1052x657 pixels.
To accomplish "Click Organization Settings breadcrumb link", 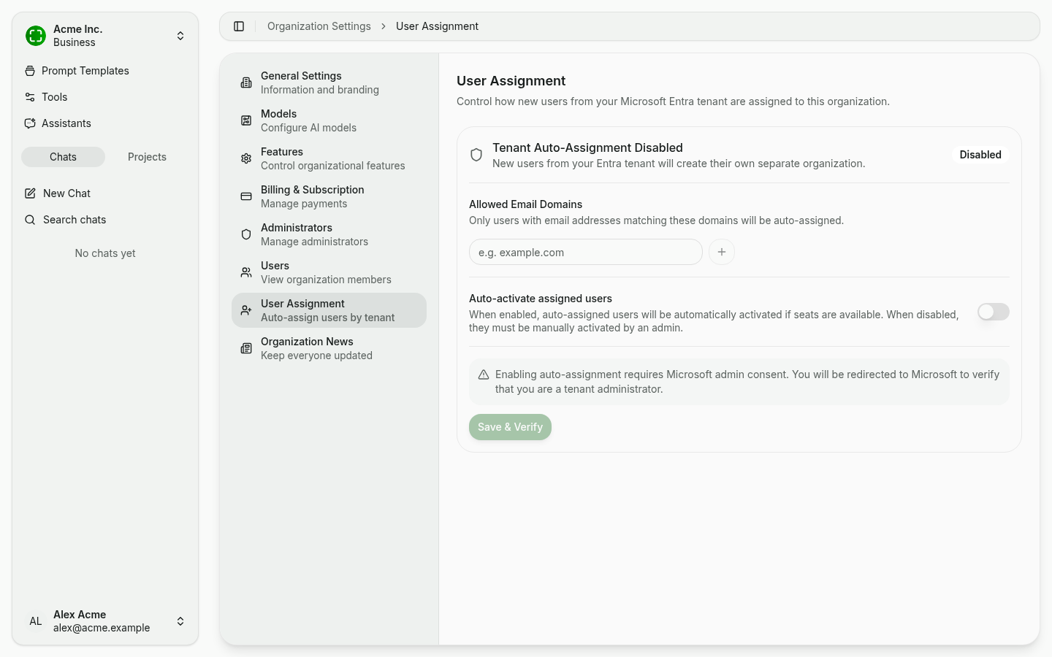I will point(319,26).
